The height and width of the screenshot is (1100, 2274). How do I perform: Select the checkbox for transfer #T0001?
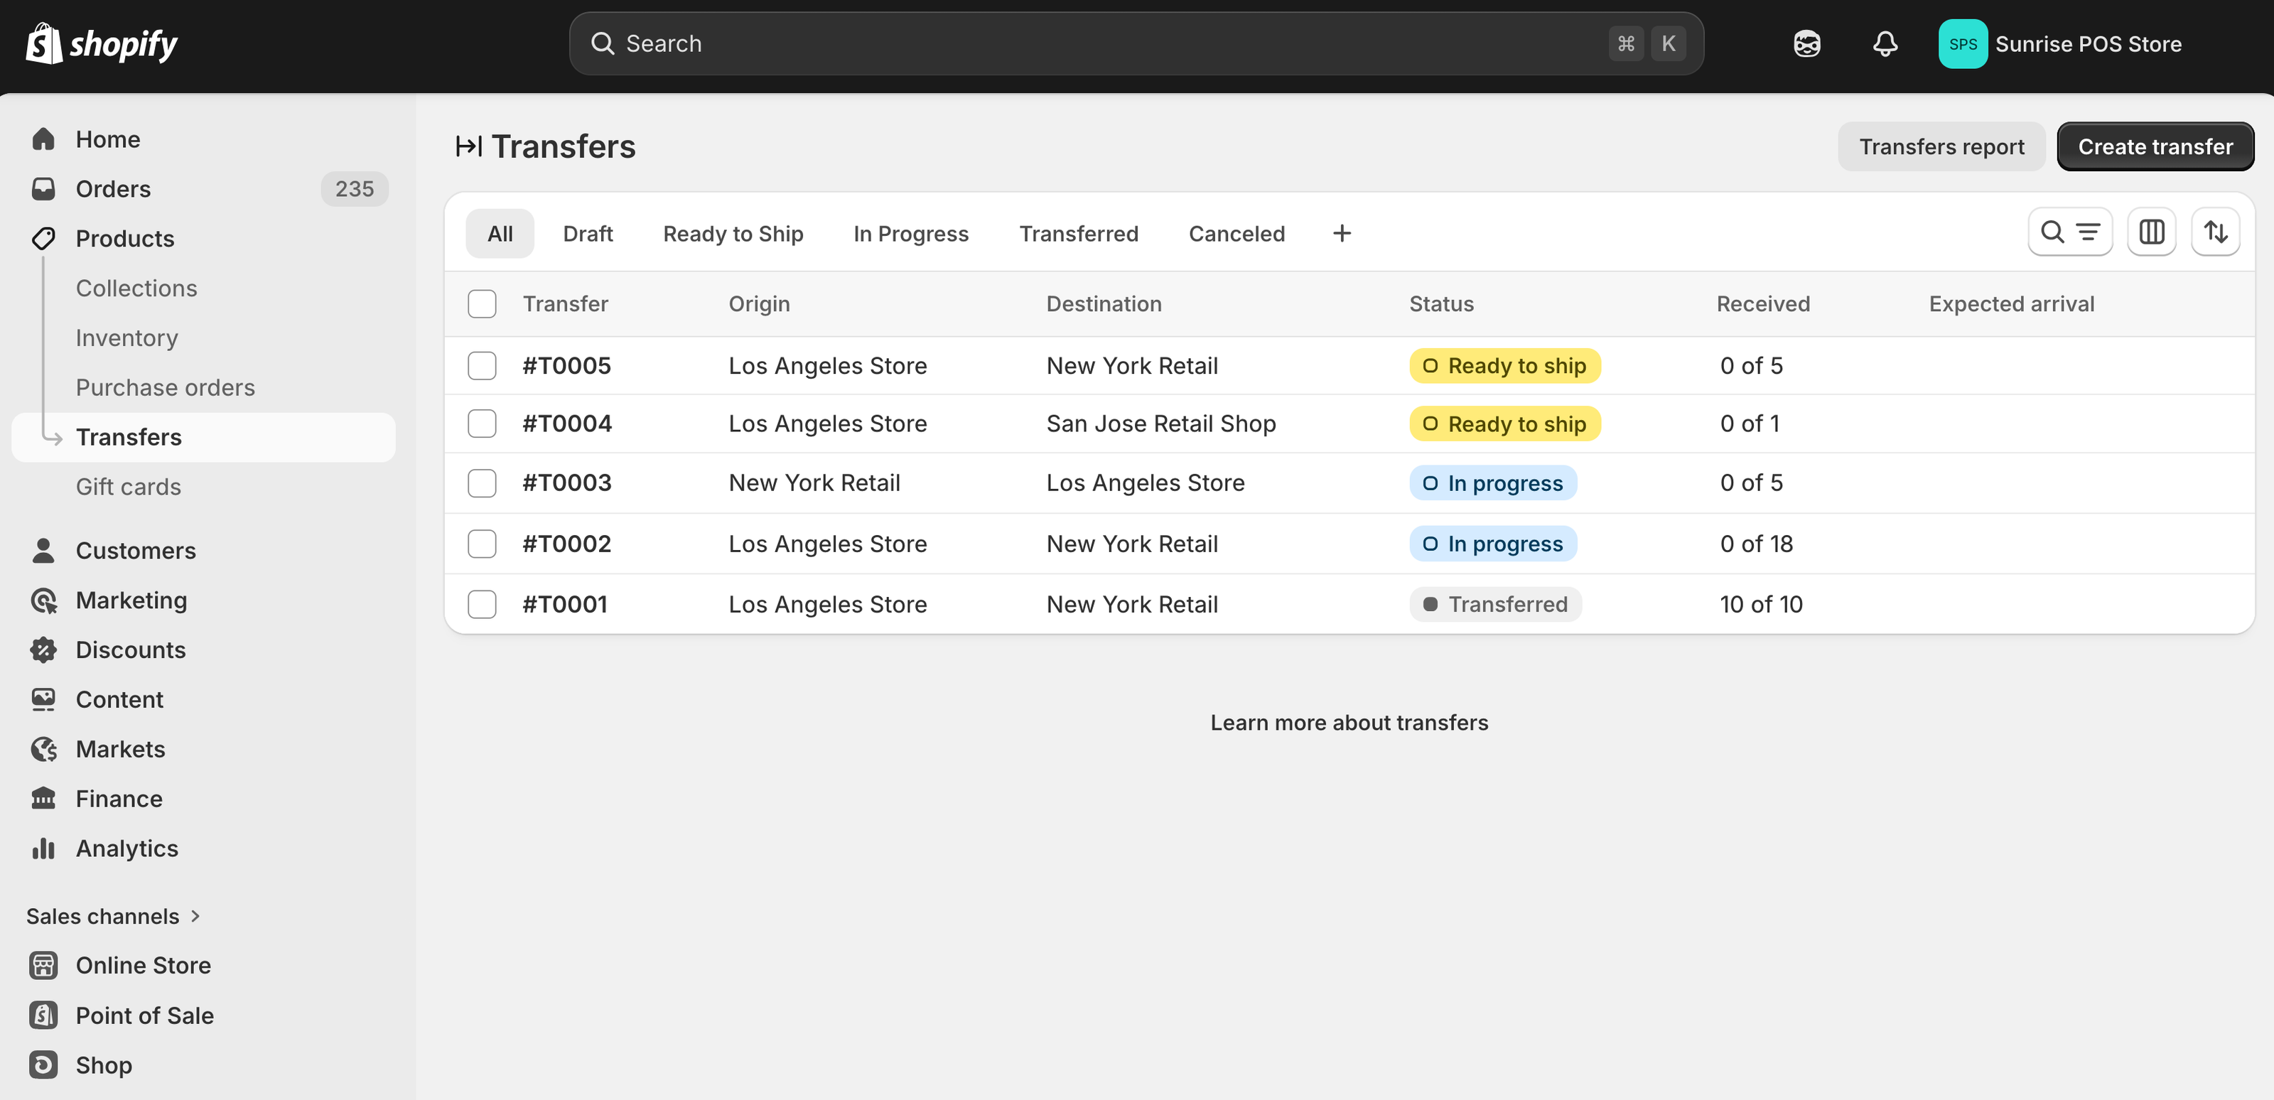482,605
